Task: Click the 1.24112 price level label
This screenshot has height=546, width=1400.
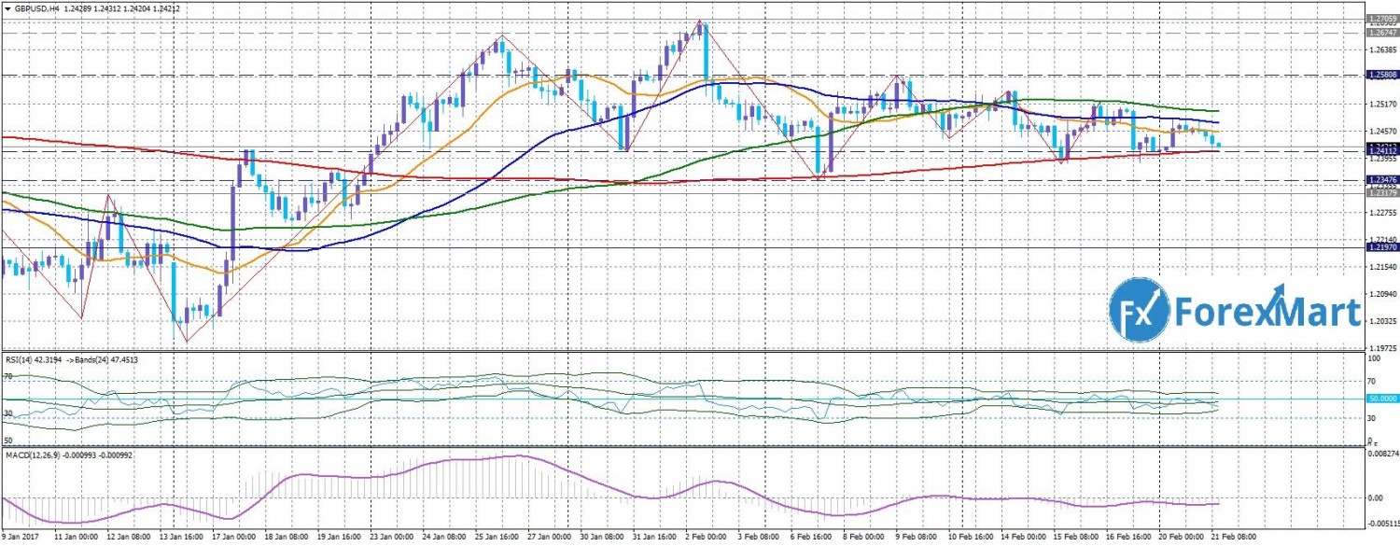Action: (x=1381, y=152)
